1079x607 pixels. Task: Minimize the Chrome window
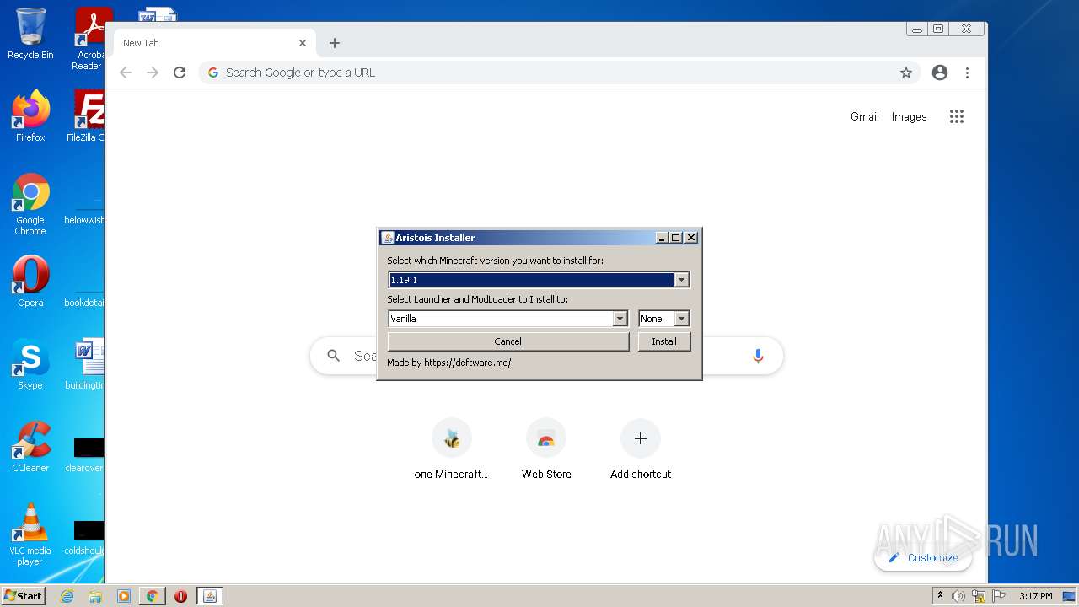pos(917,29)
